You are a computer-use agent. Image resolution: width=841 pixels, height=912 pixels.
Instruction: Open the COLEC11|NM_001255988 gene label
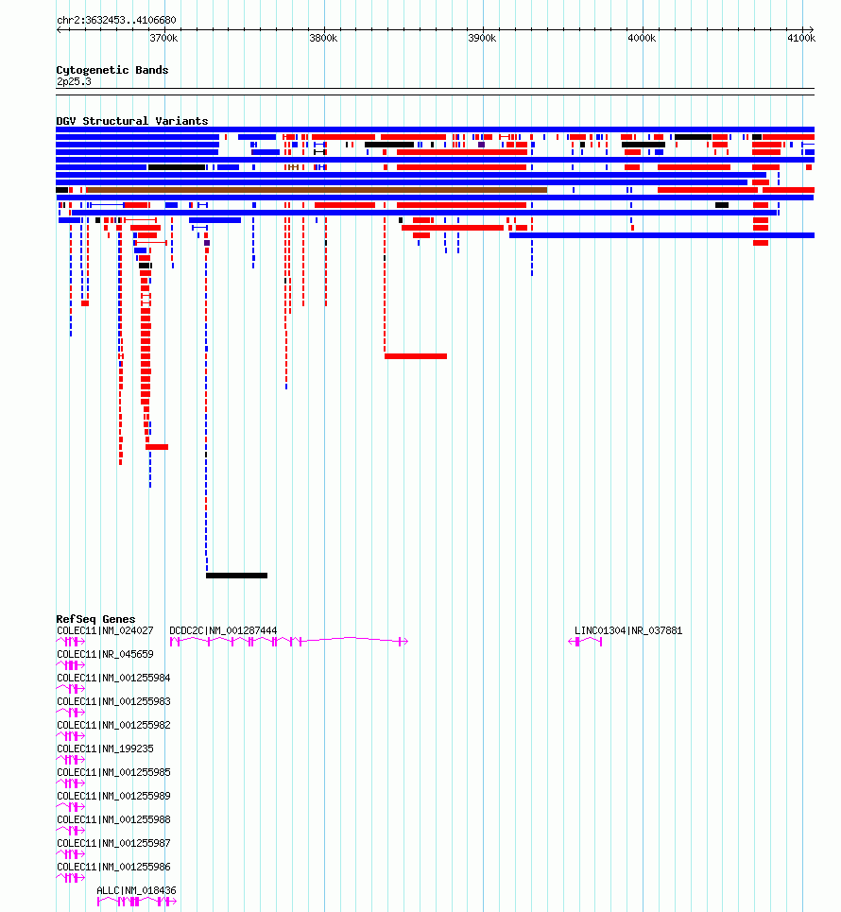[114, 819]
